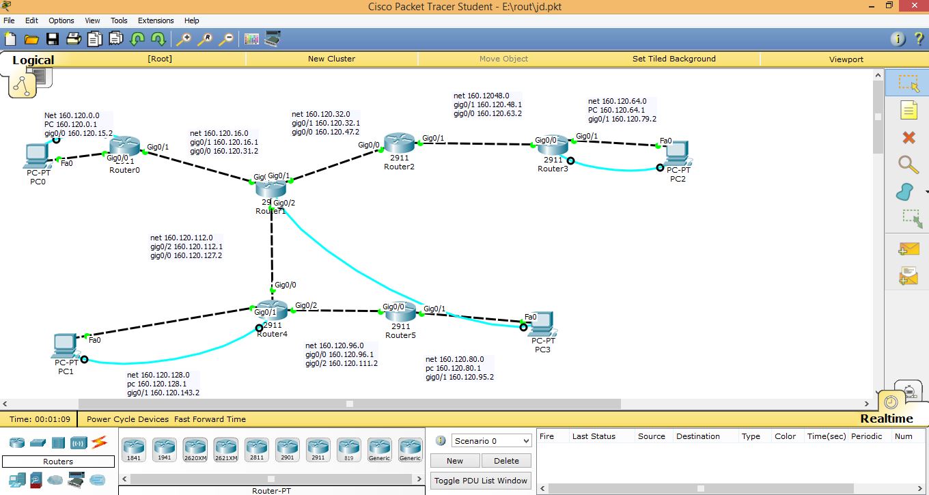The height and width of the screenshot is (495, 929).
Task: Click the New Cluster button
Action: pyautogui.click(x=331, y=59)
